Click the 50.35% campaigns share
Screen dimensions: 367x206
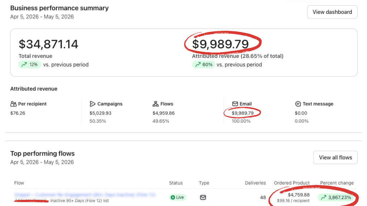[97, 121]
